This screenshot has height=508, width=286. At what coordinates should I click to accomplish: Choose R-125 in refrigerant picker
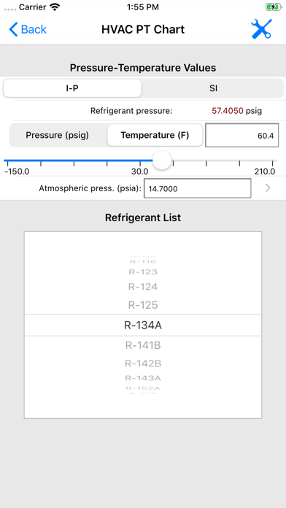pos(143,305)
